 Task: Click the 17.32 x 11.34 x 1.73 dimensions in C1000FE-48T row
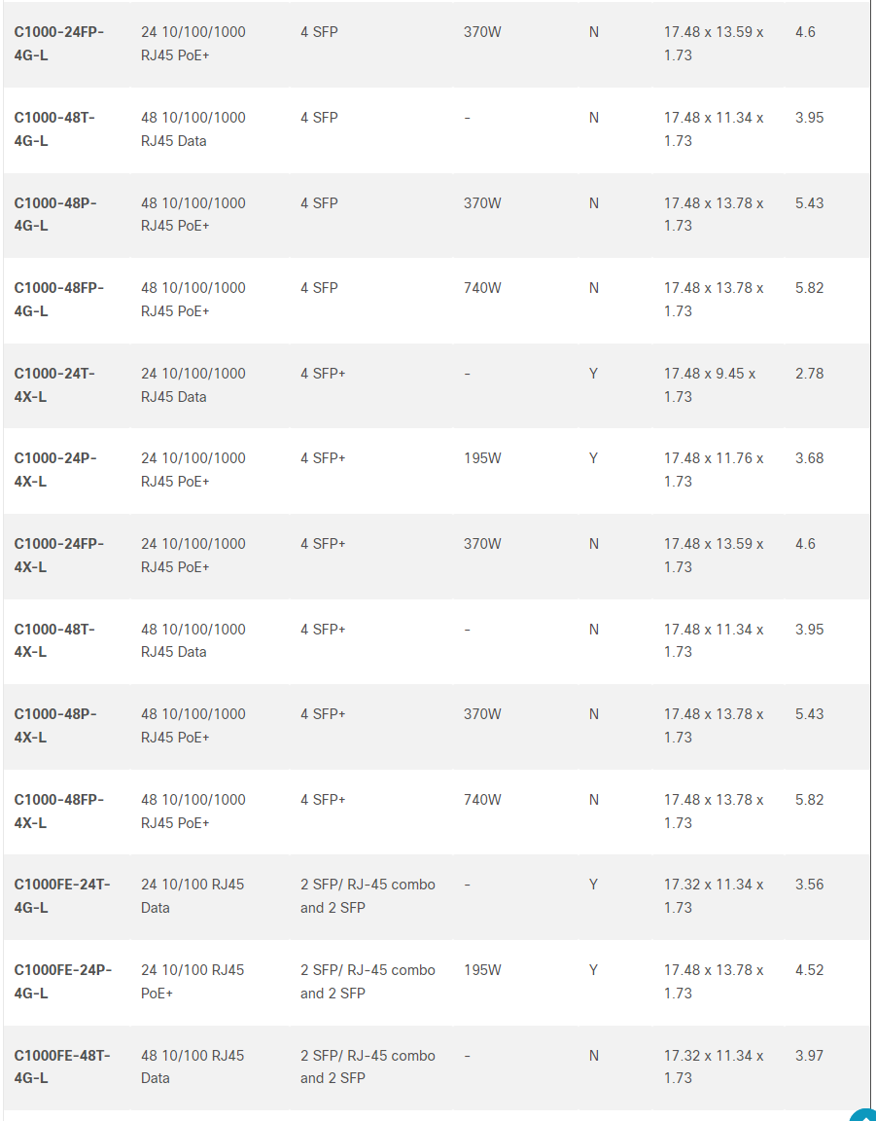point(713,1066)
